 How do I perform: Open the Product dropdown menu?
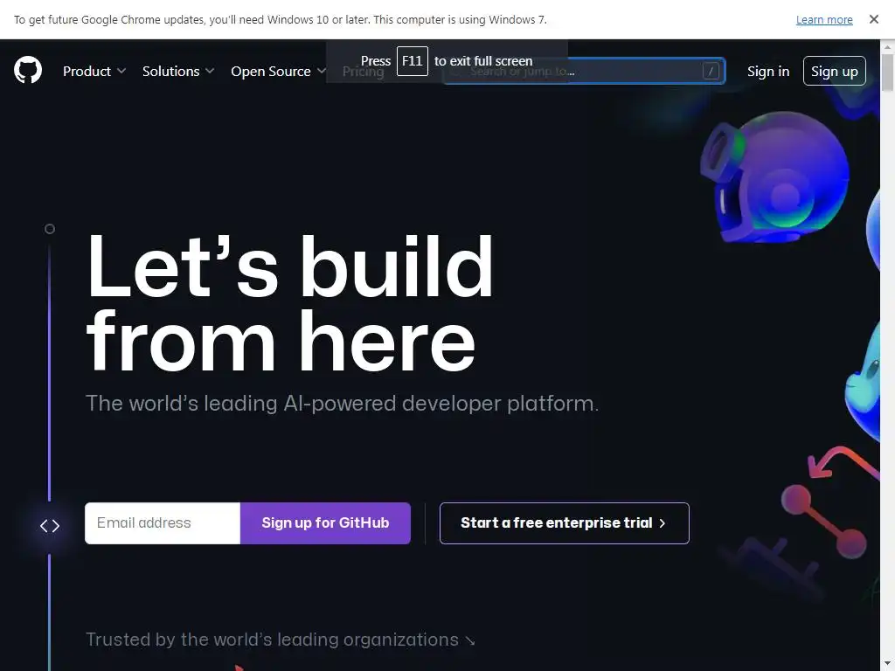94,72
